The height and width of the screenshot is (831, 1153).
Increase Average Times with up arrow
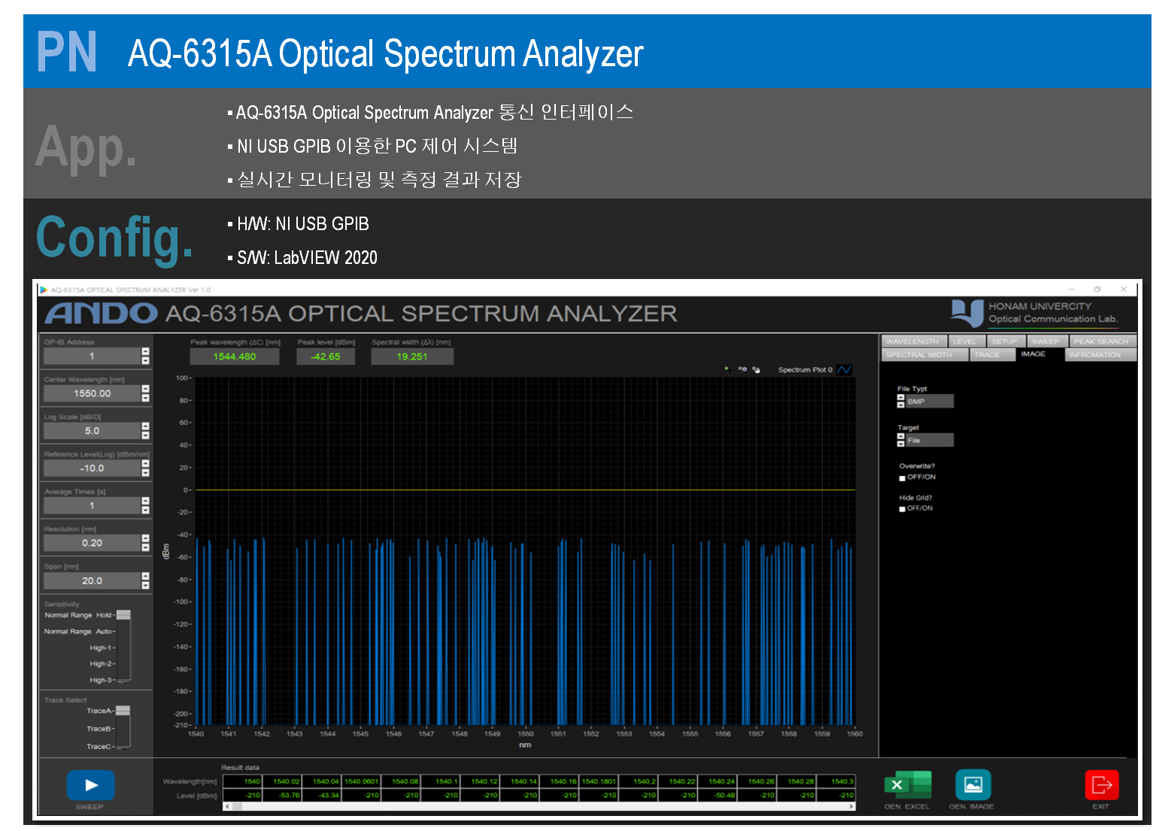click(x=146, y=501)
